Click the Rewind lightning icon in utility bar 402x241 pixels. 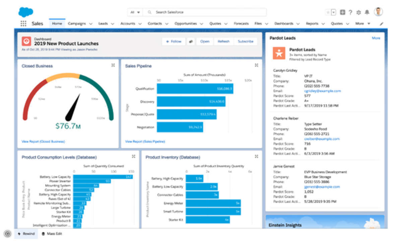pos(19,234)
